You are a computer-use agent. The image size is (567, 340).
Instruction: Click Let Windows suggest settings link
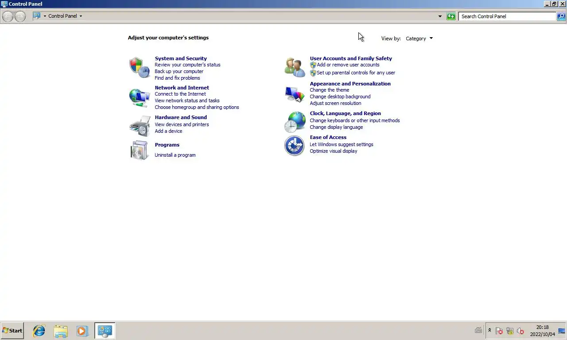[341, 144]
